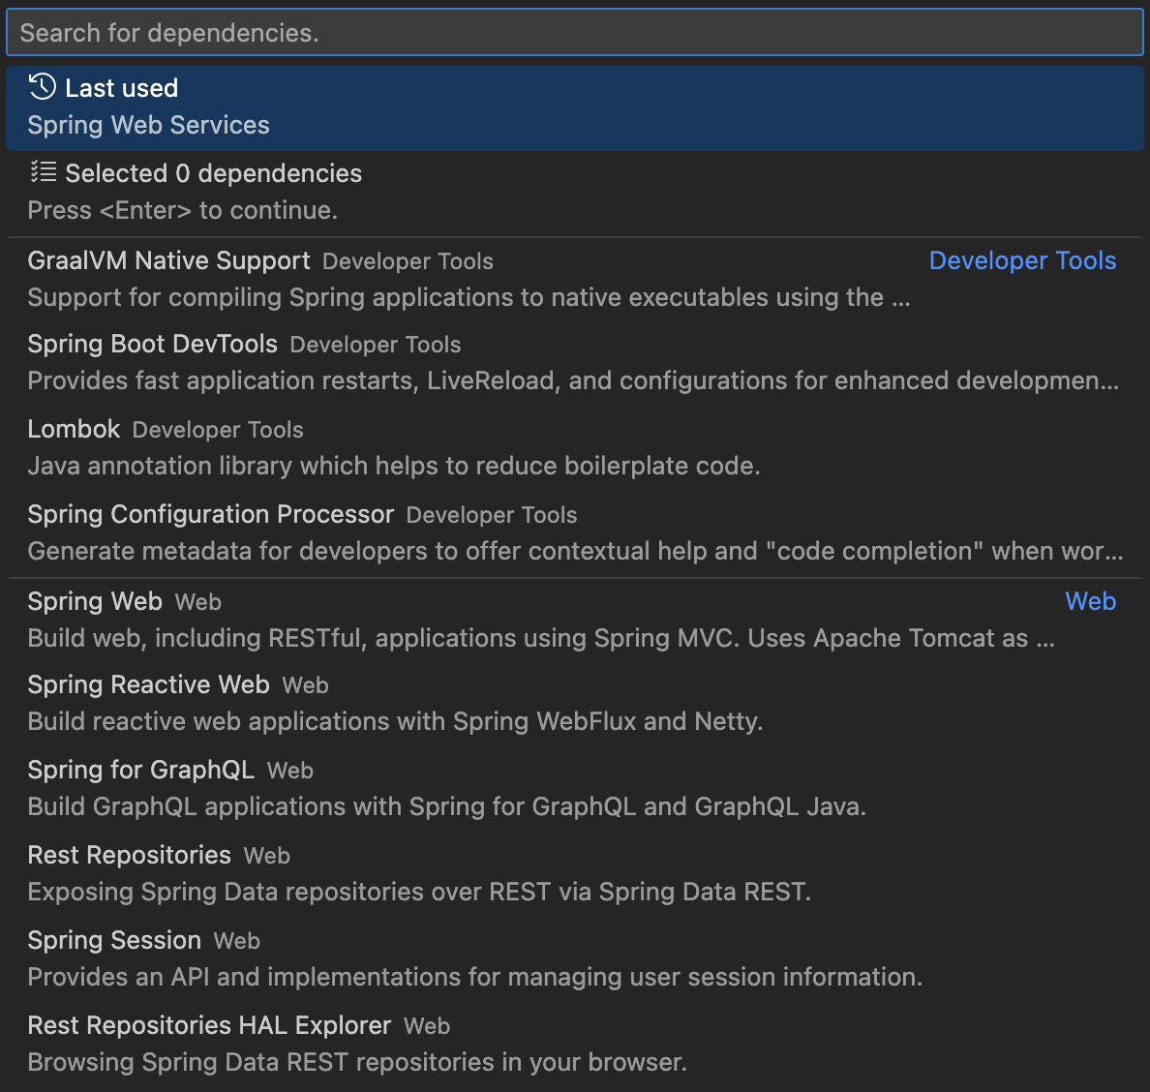Pick Spring for GraphQL dependency
The image size is (1150, 1092).
pyautogui.click(x=574, y=788)
